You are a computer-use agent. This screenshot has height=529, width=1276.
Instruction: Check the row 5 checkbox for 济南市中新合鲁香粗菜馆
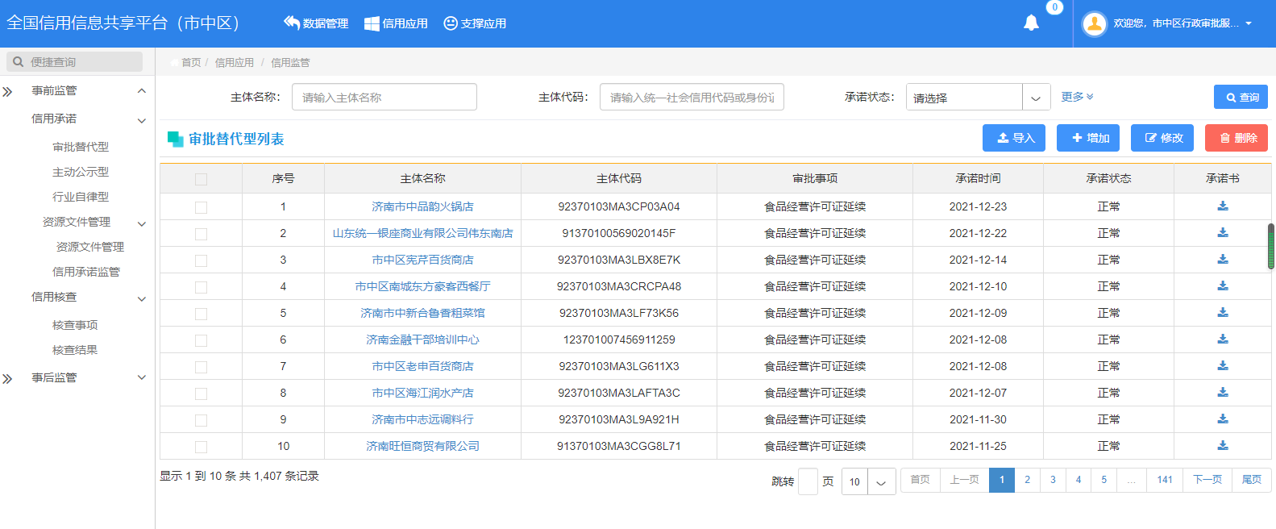click(201, 314)
